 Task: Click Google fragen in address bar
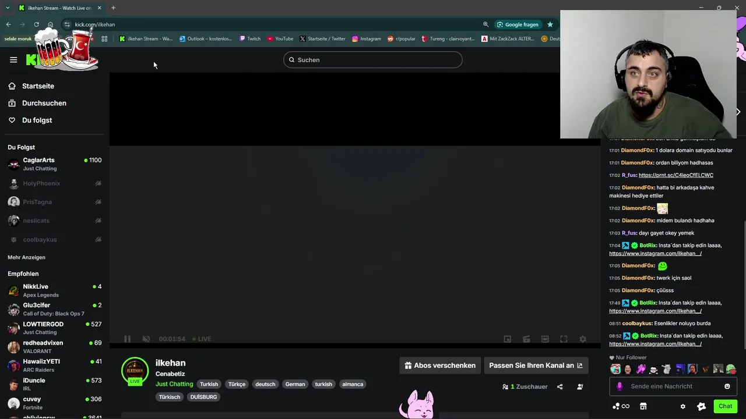518,24
